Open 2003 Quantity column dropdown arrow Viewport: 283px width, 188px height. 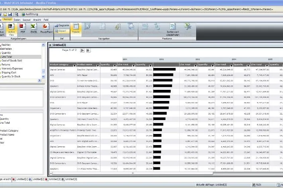(212, 66)
